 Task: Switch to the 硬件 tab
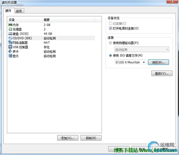pyautogui.click(x=9, y=11)
